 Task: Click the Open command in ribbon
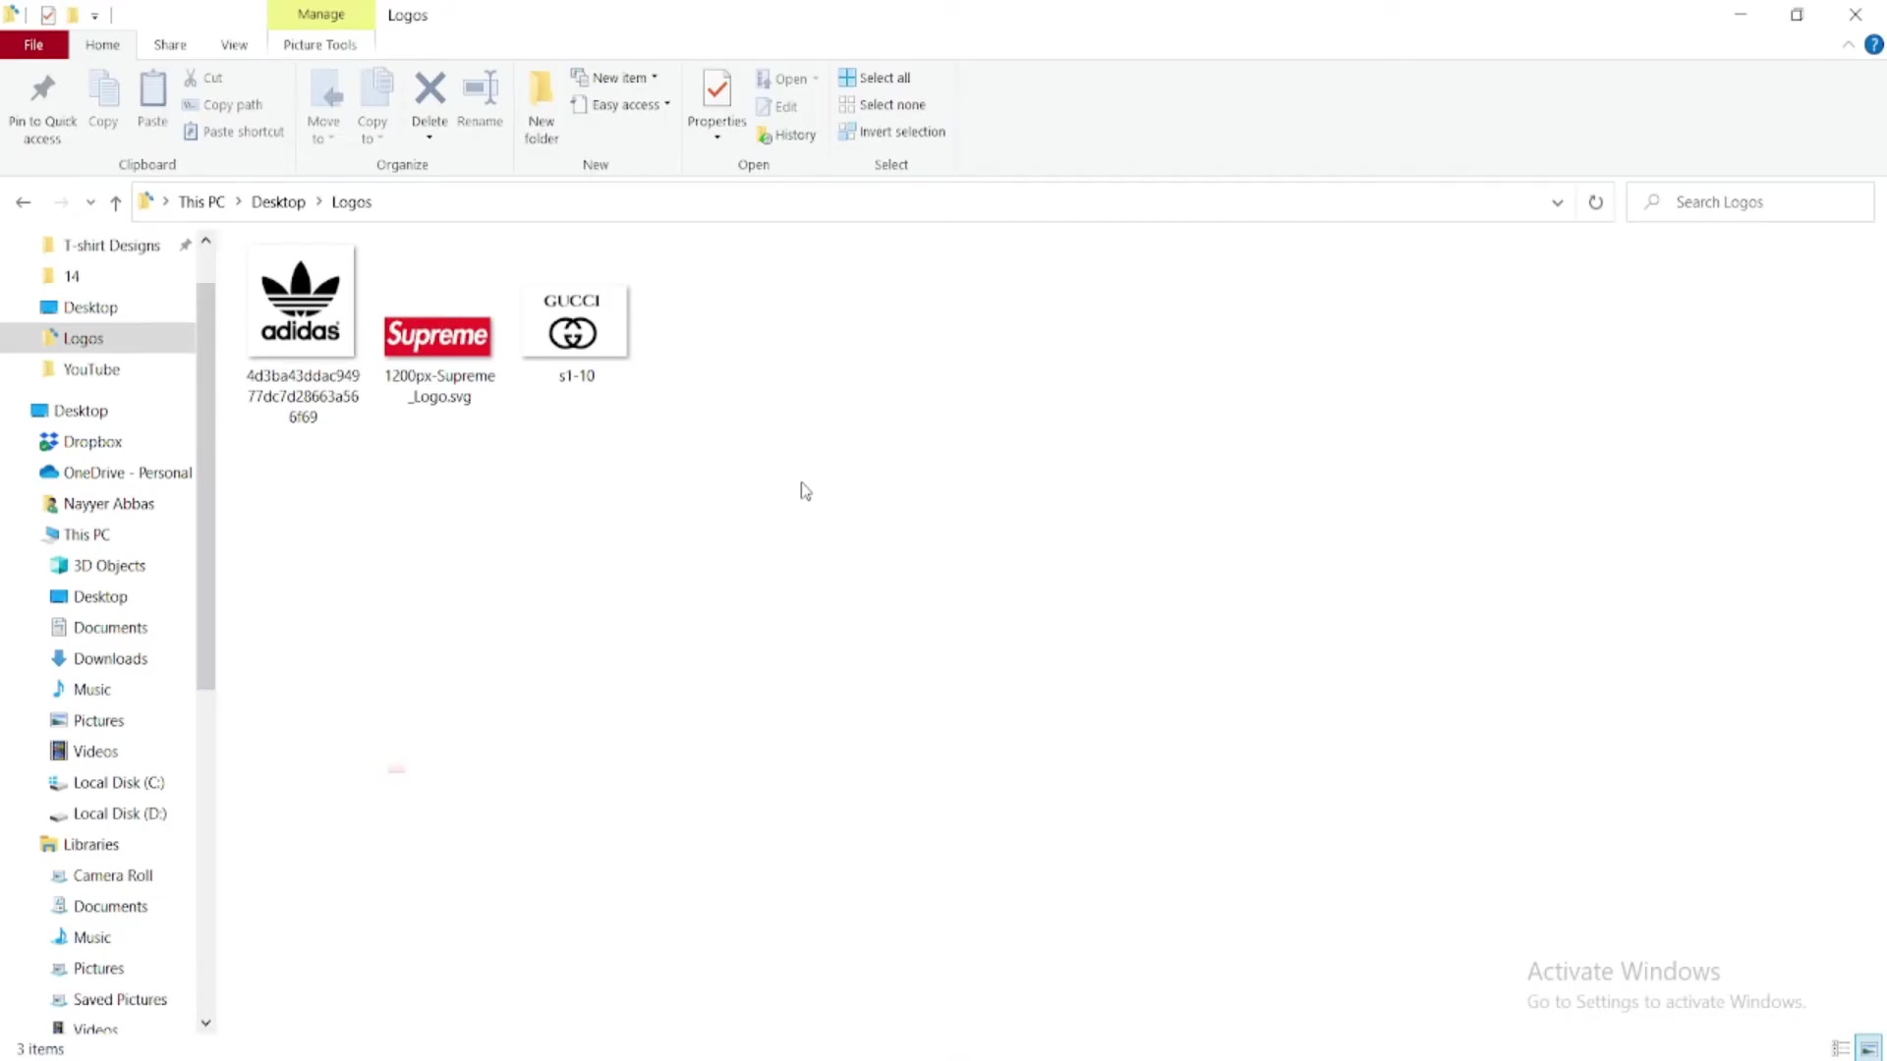coord(786,79)
